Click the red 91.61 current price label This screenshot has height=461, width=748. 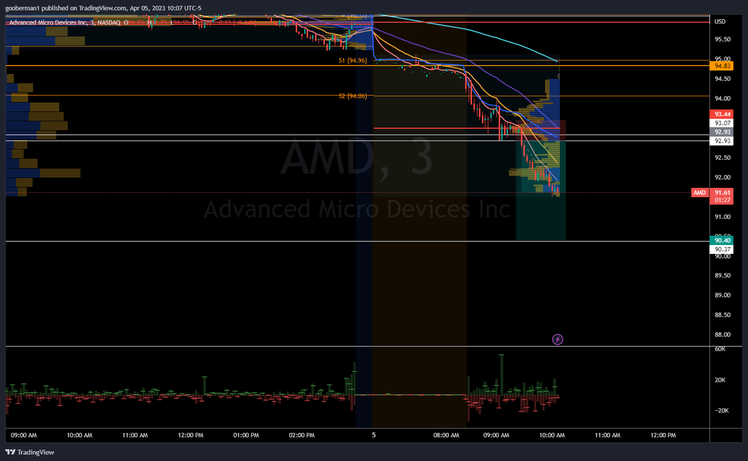[x=723, y=193]
